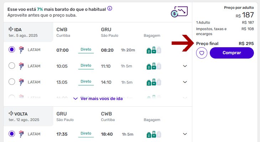Click baggage icons for 13:05 flight
This screenshot has height=142, width=260.
154,82
